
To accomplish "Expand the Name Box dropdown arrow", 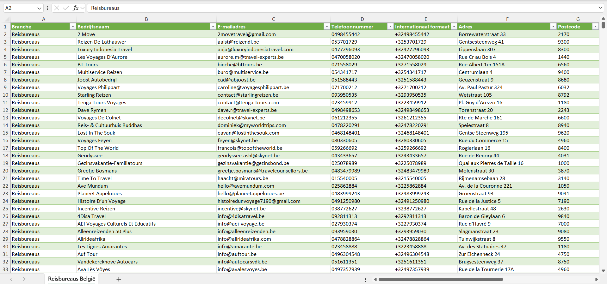I will 39,8.
